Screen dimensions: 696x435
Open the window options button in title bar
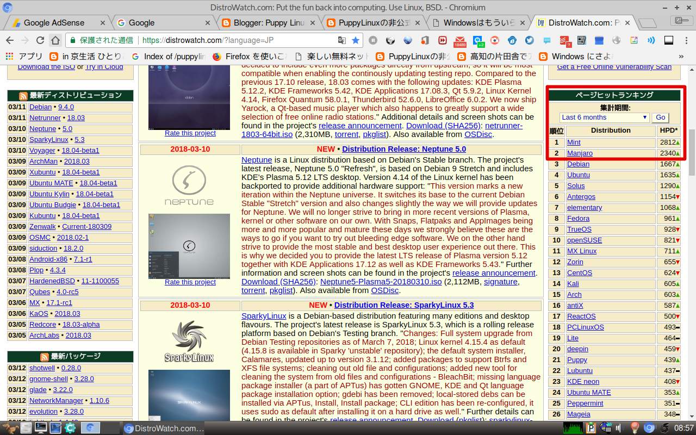(8, 8)
